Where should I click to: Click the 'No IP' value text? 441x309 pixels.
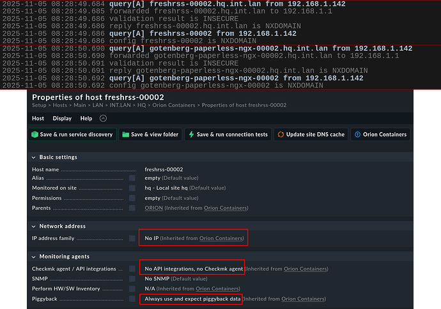[x=151, y=239]
